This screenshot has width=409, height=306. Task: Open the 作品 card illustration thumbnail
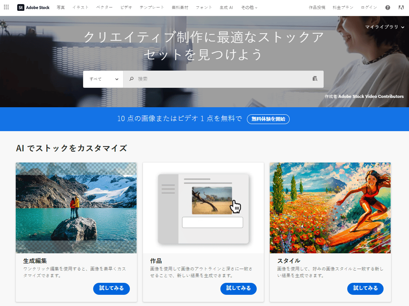[x=203, y=208]
